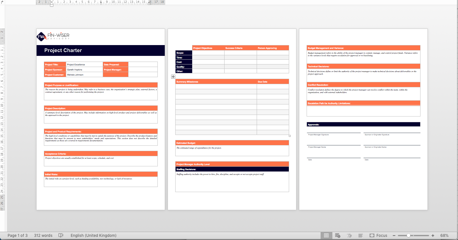This screenshot has width=458, height=240.
Task: Open word count via "312 words"
Action: [43, 235]
